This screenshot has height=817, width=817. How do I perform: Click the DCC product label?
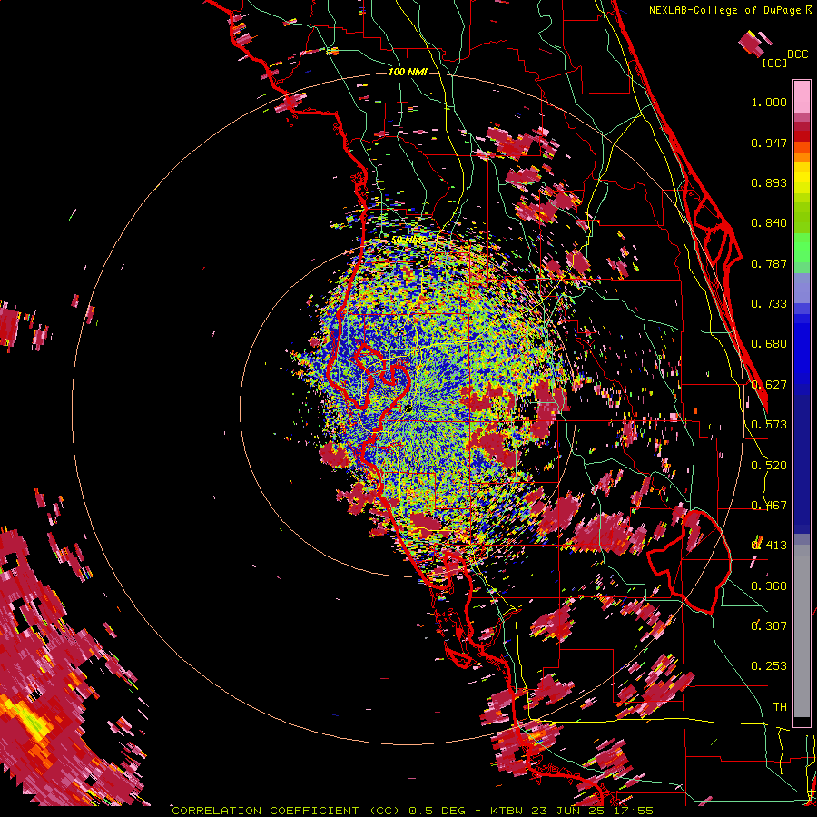[797, 54]
